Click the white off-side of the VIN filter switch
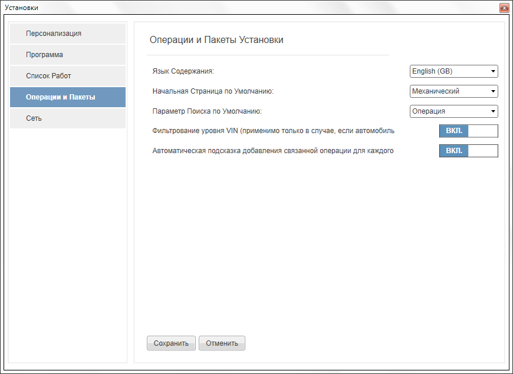The image size is (513, 374). [x=483, y=131]
